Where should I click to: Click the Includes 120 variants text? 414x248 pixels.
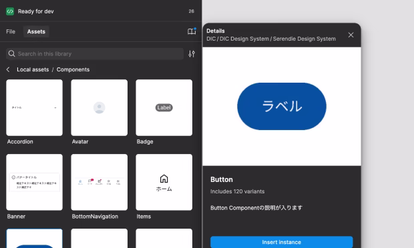point(237,191)
